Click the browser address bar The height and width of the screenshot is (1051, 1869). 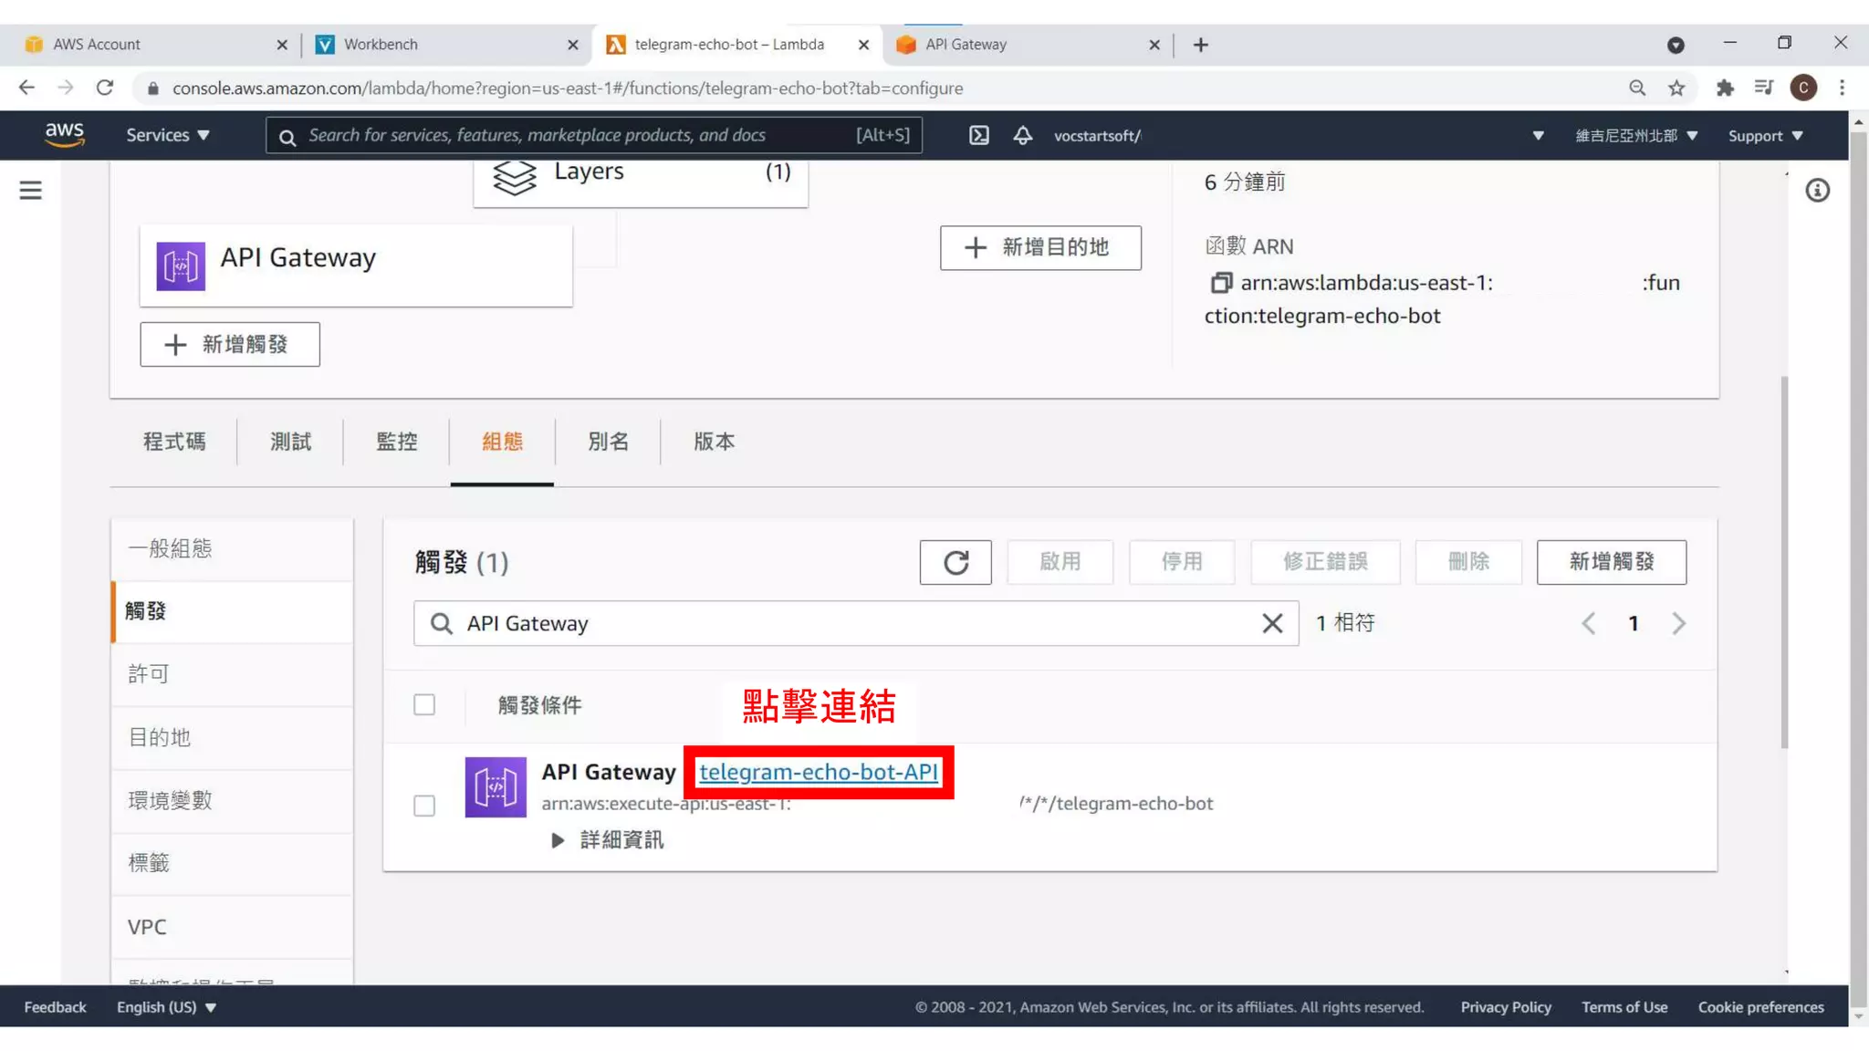tap(876, 88)
